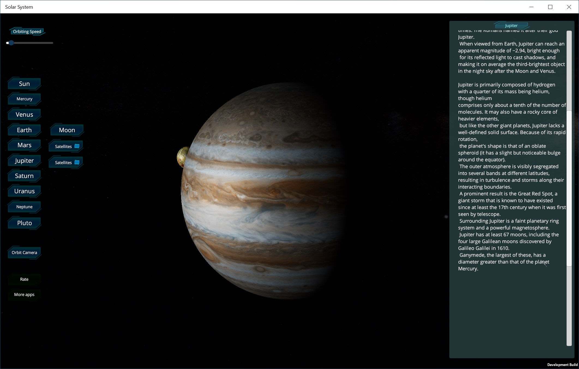
Task: Adjust the Orbiting Speed slider
Action: pos(11,43)
